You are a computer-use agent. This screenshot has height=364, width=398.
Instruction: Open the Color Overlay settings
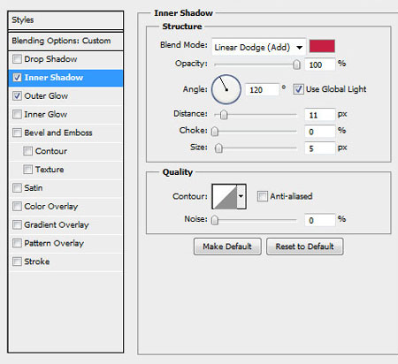(x=65, y=207)
